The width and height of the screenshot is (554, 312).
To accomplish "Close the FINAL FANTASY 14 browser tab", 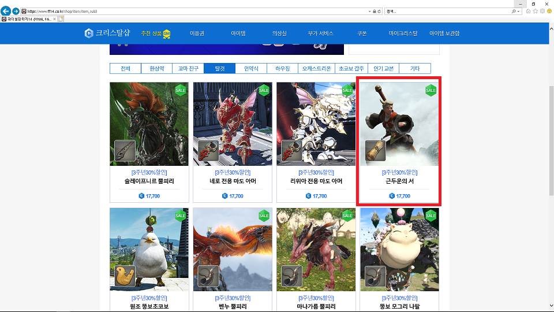I will pyautogui.click(x=54, y=19).
